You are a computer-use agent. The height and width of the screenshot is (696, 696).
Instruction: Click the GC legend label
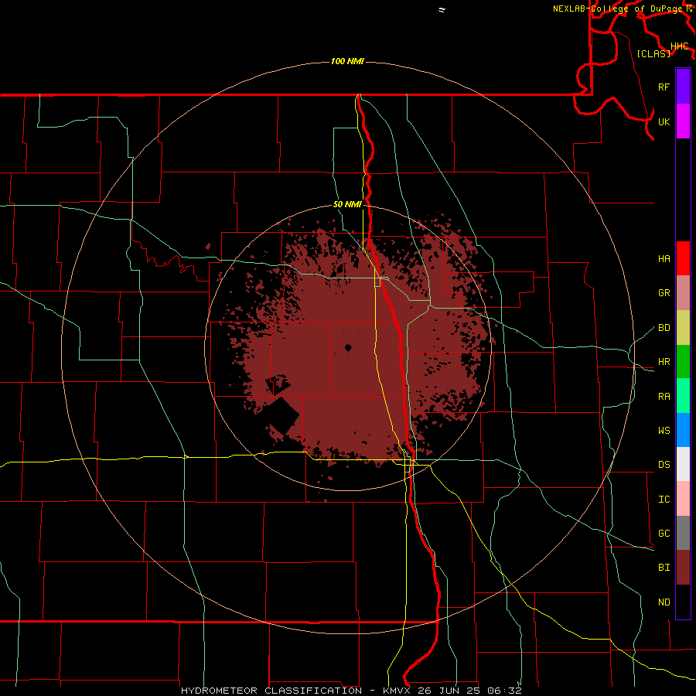tap(664, 534)
